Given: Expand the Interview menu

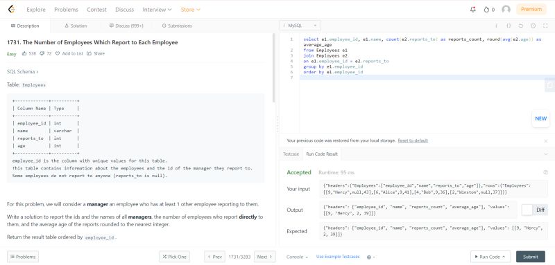Looking at the screenshot, I should coord(157,10).
